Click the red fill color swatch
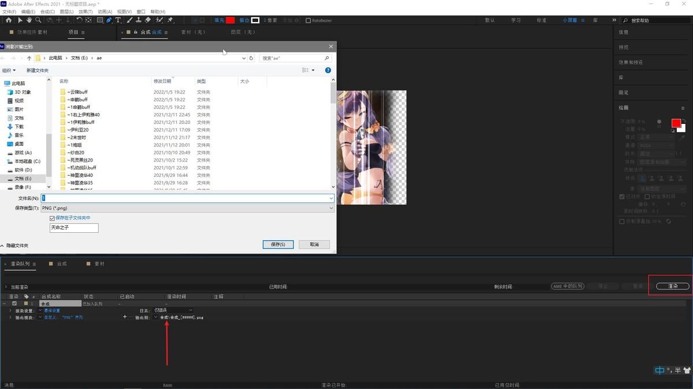The width and height of the screenshot is (693, 389). [x=230, y=20]
